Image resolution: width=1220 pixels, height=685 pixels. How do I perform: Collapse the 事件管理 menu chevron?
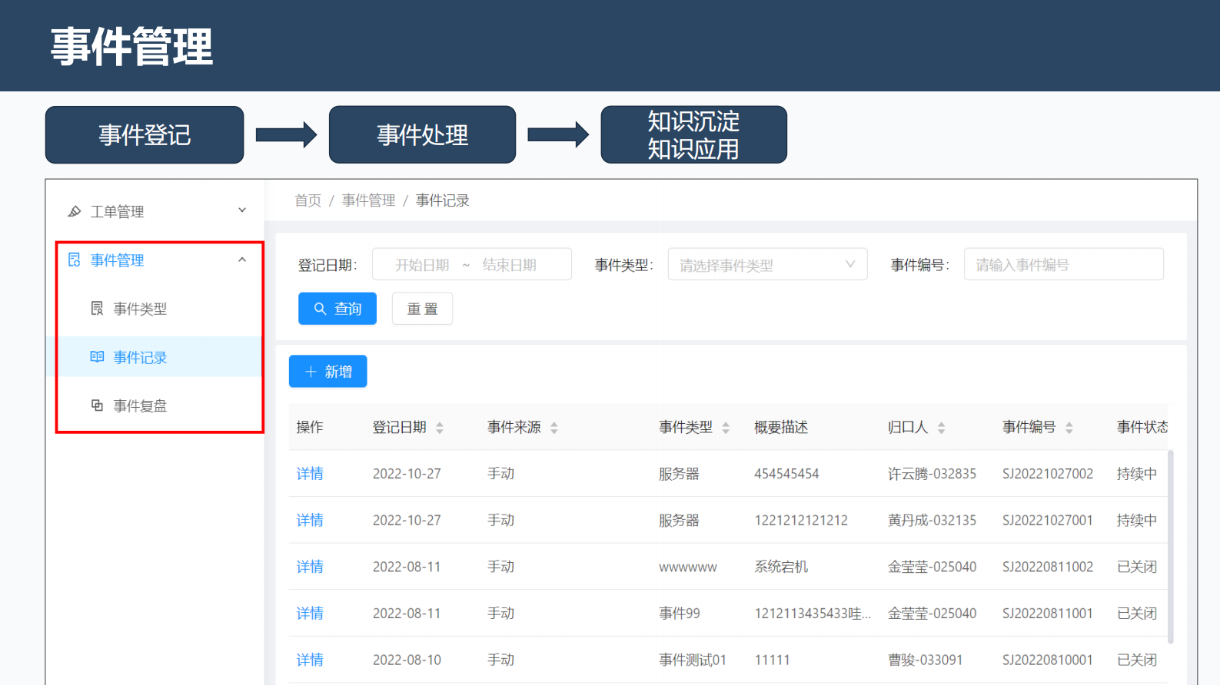(242, 260)
